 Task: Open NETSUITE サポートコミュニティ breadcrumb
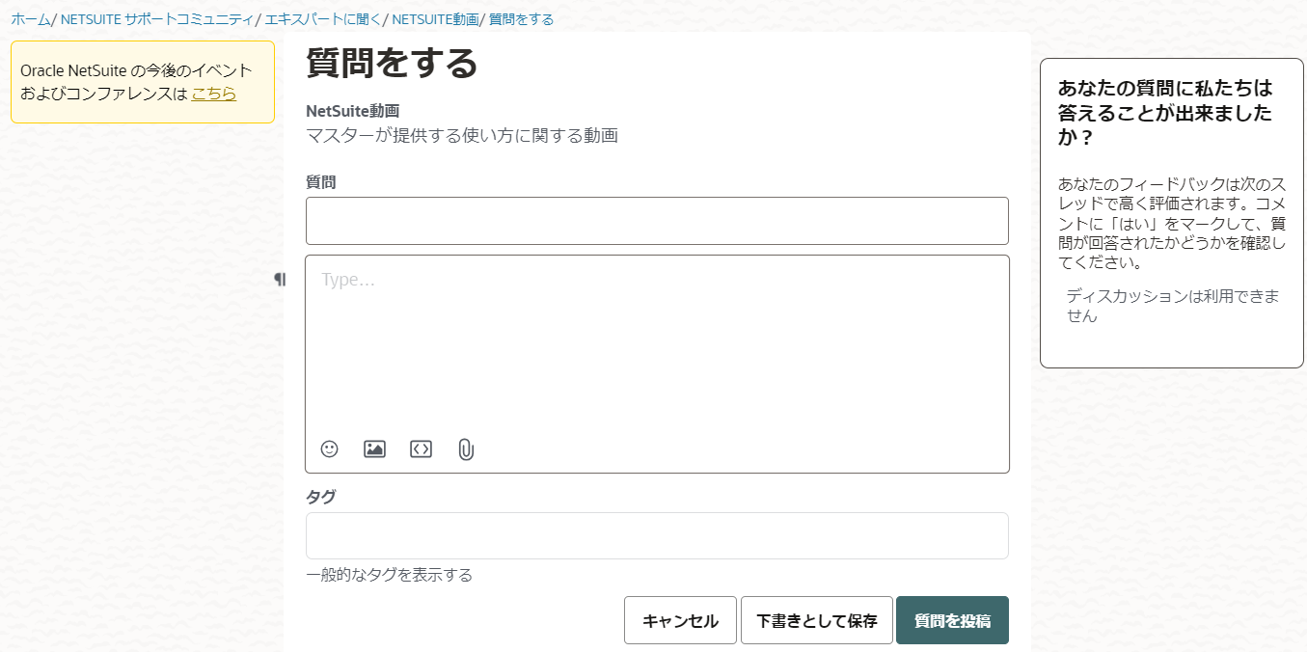157,18
